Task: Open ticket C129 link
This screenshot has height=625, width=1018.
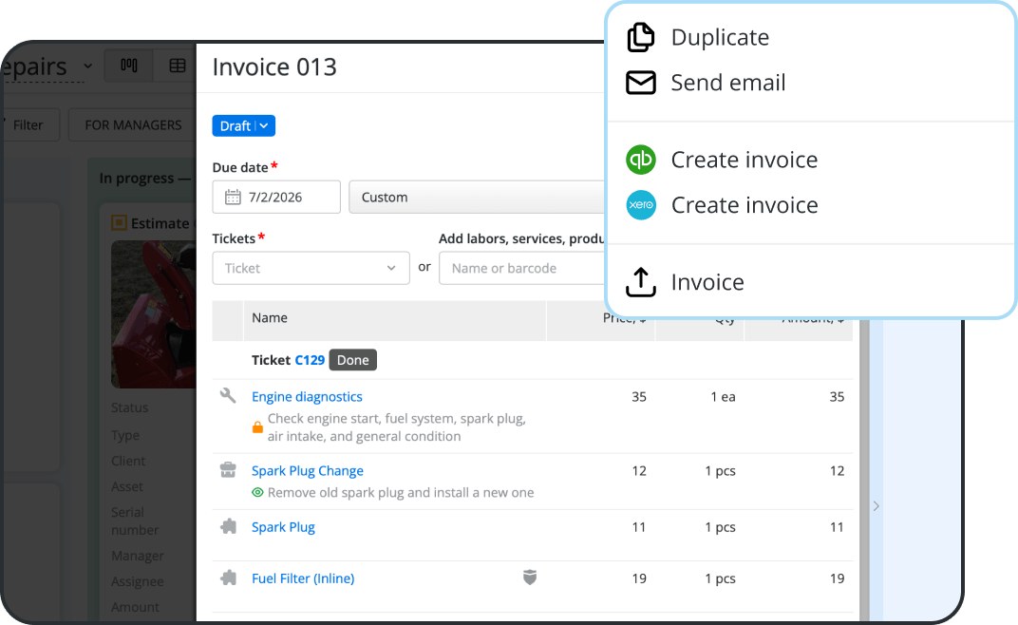Action: 310,360
